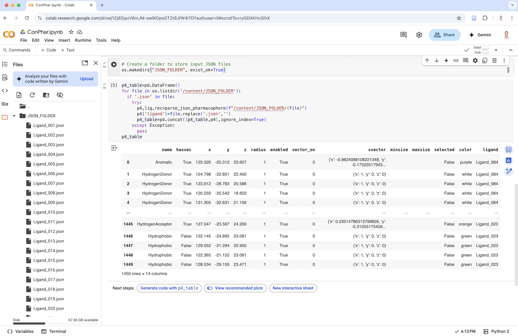518x336 pixels.
Task: Open cell editor settings gear
Action: [x=475, y=61]
